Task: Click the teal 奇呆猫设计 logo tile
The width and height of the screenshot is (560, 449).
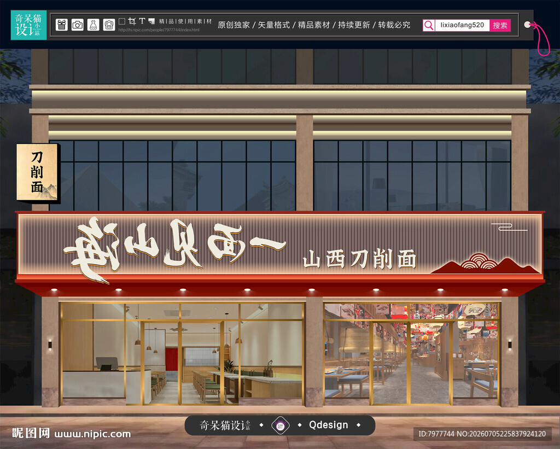Action: click(28, 25)
